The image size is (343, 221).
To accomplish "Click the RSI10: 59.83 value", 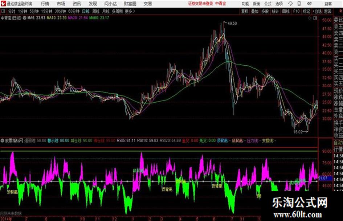I will [147, 140].
